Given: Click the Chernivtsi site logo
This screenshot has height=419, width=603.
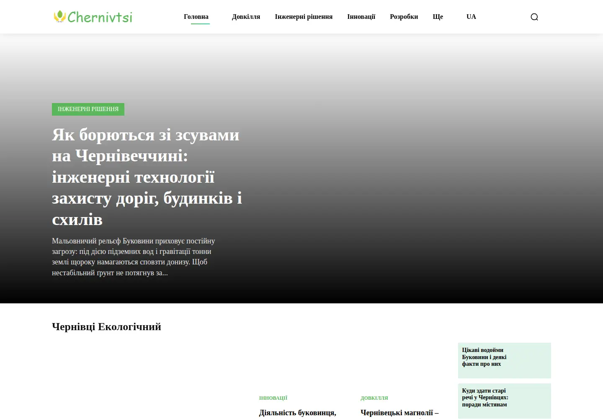Looking at the screenshot, I should pos(93,17).
